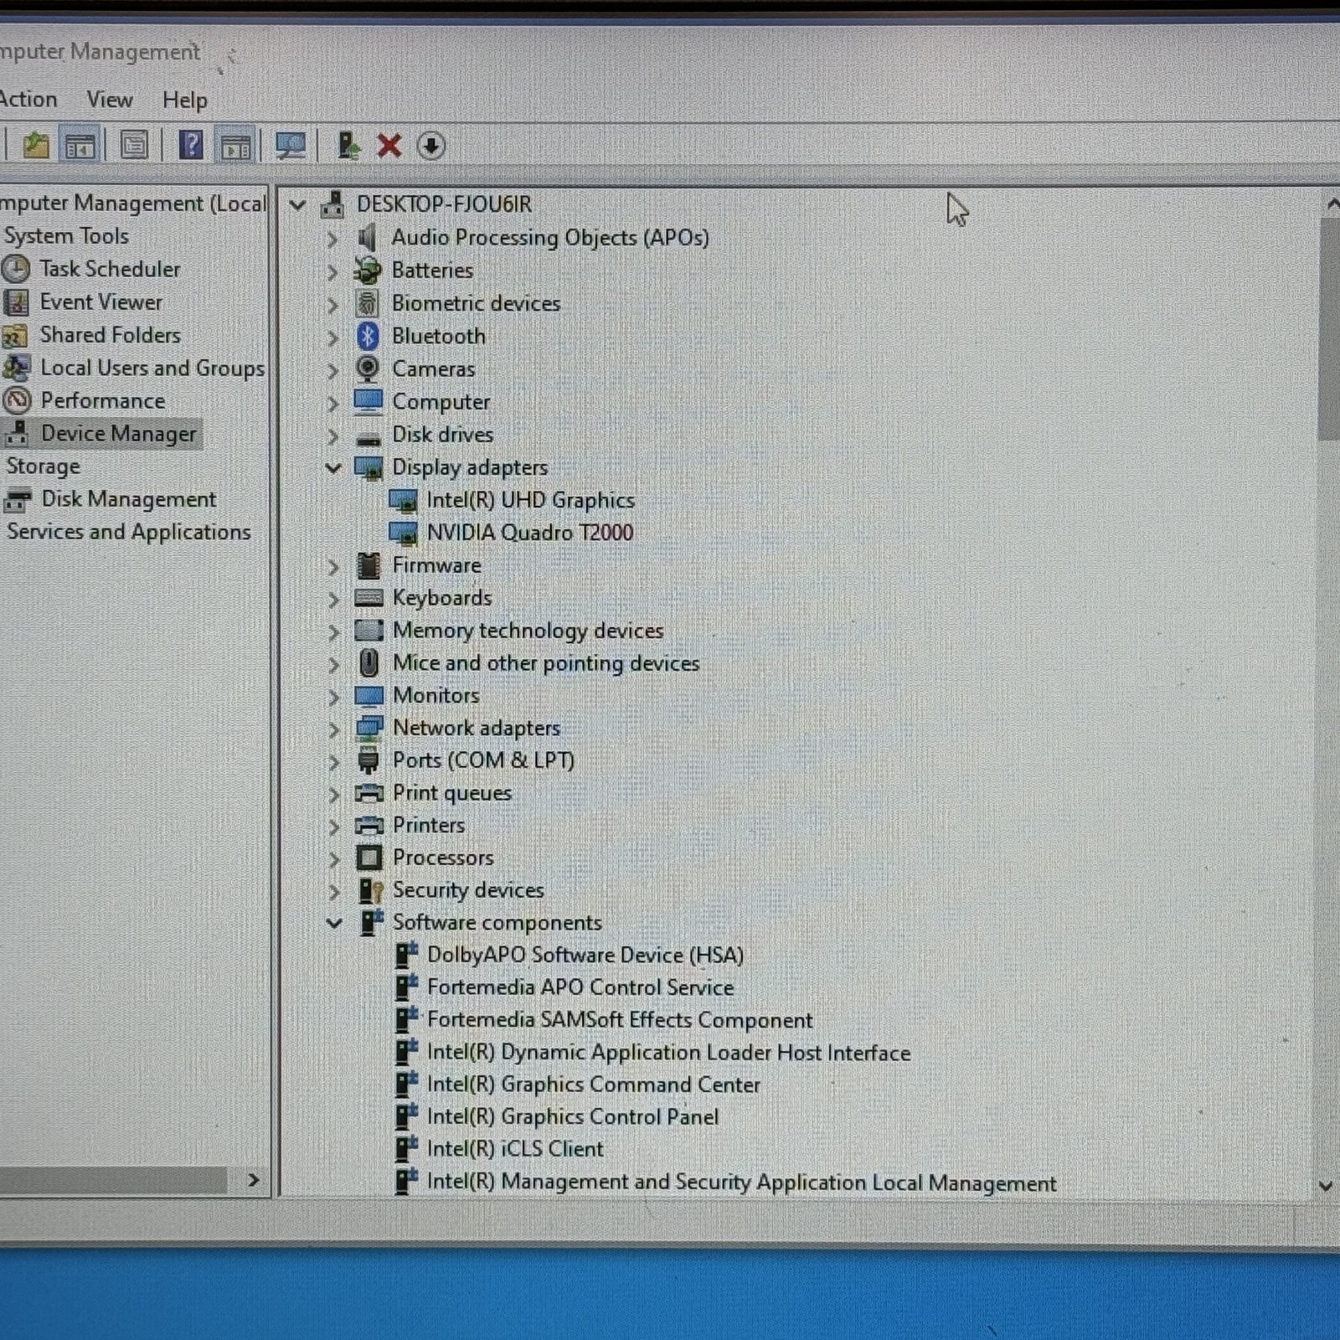This screenshot has height=1340, width=1340.
Task: Collapse the Software components category
Action: point(334,923)
